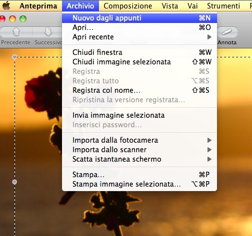Open the Vai menu
252x236 pixels.
[192, 6]
